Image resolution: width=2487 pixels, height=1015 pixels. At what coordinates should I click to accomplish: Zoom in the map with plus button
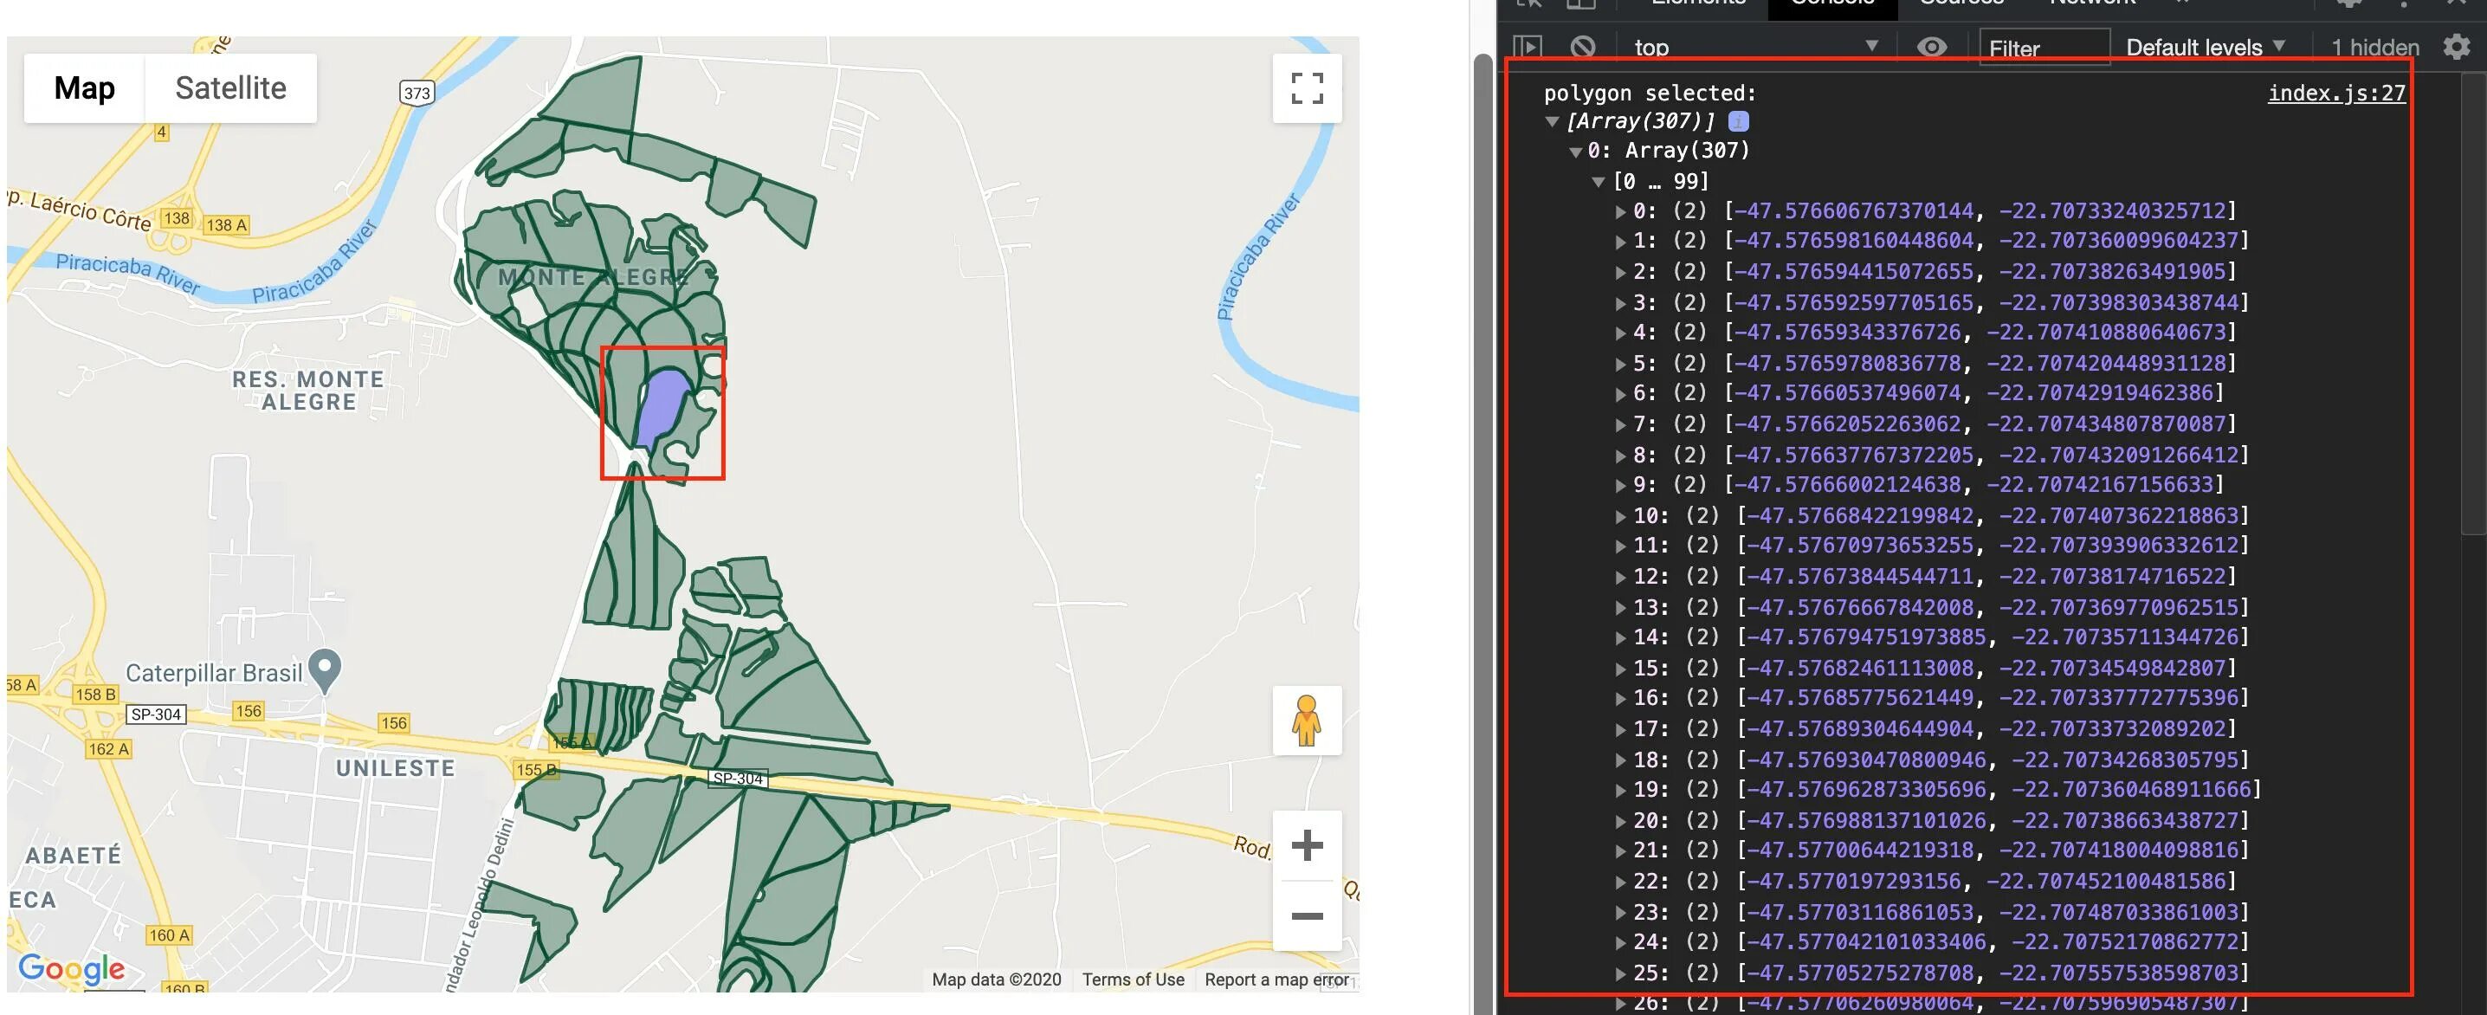(x=1306, y=845)
